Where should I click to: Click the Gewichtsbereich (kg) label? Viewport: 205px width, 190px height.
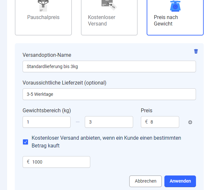click(47, 110)
